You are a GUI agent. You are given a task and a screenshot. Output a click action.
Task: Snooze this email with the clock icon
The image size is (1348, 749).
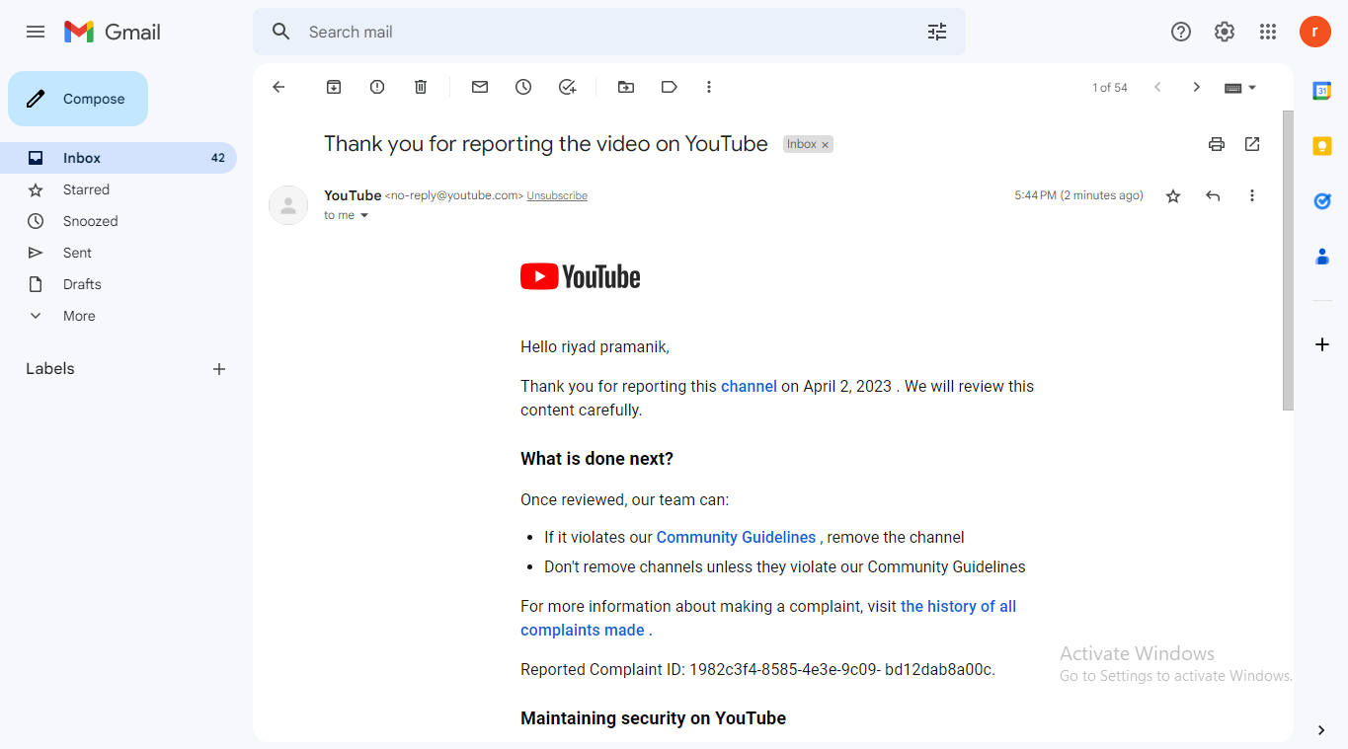523,87
